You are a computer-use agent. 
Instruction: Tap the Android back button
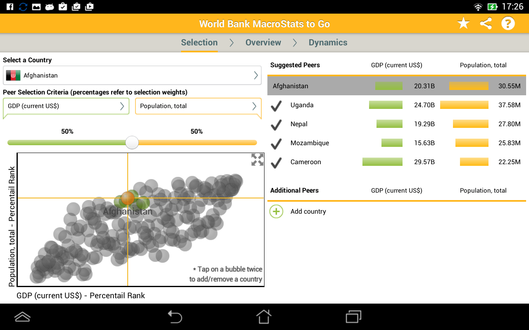pyautogui.click(x=175, y=317)
